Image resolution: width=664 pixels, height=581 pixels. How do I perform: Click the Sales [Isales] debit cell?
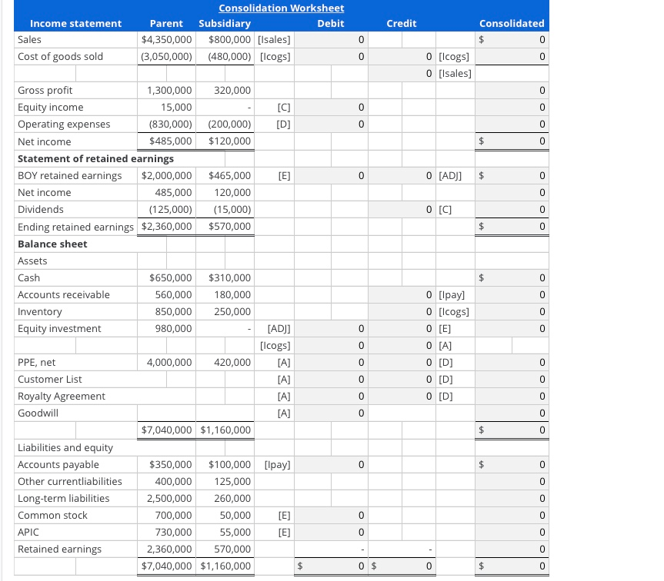coord(331,39)
